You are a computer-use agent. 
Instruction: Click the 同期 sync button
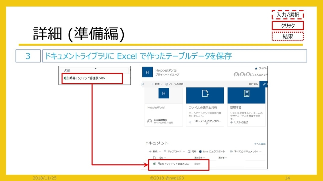point(192,151)
